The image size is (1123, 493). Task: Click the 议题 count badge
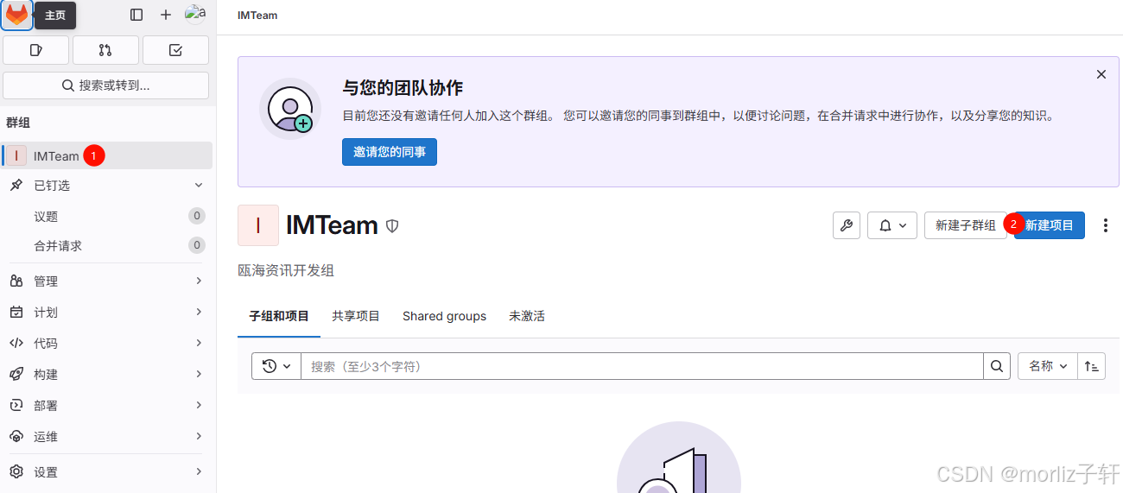pos(197,216)
